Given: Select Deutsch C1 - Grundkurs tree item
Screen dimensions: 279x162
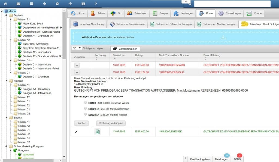Looking at the screenshot, I should pos(36,77).
